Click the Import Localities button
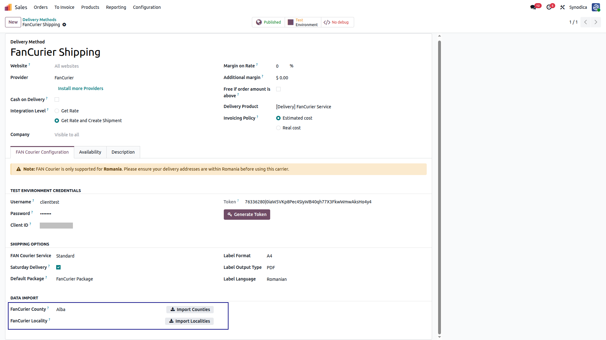Viewport: 606px width, 340px height. point(189,321)
